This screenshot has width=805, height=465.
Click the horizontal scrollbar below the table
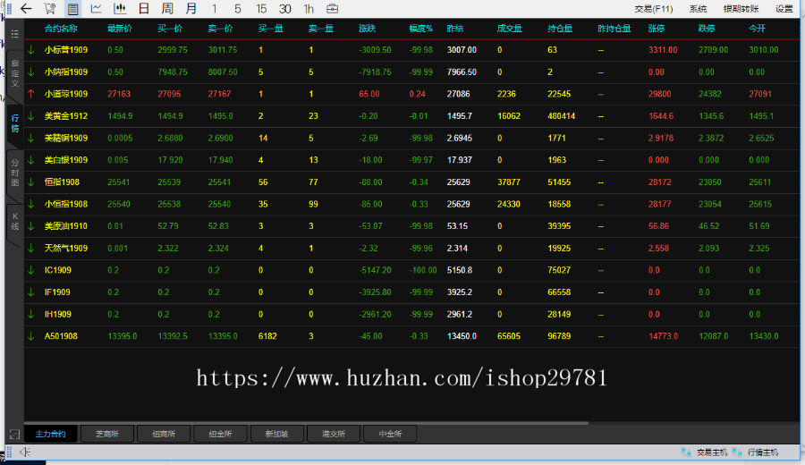coord(306,423)
